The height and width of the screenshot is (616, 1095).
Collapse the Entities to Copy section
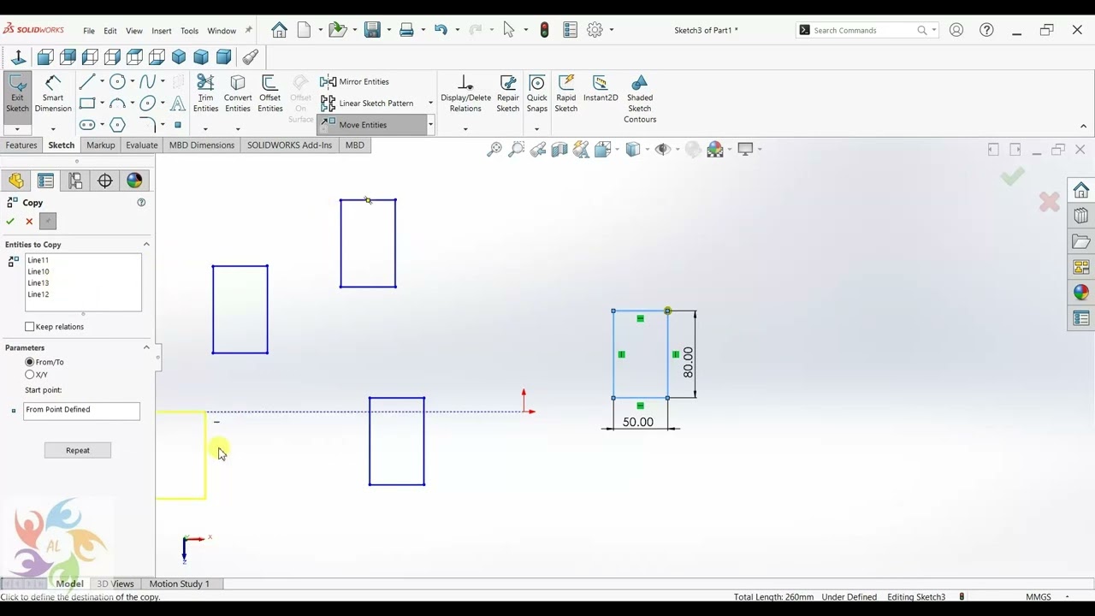(x=146, y=245)
